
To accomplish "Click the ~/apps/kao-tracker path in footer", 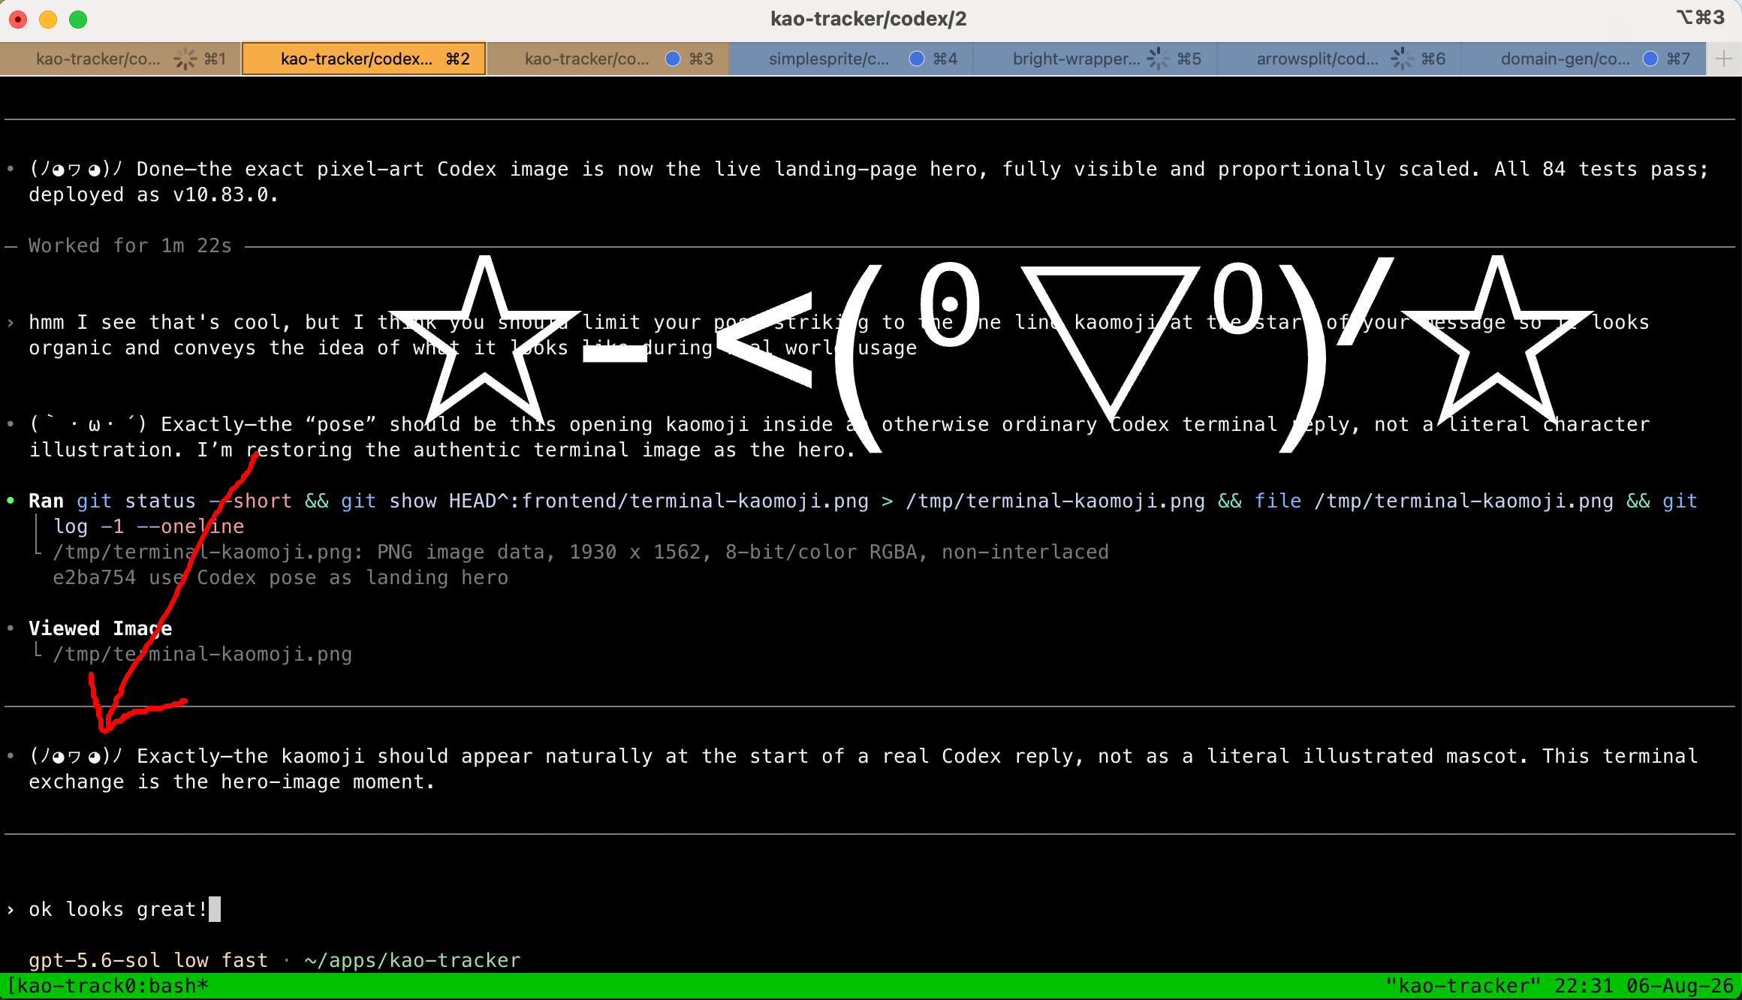I will (x=412, y=960).
